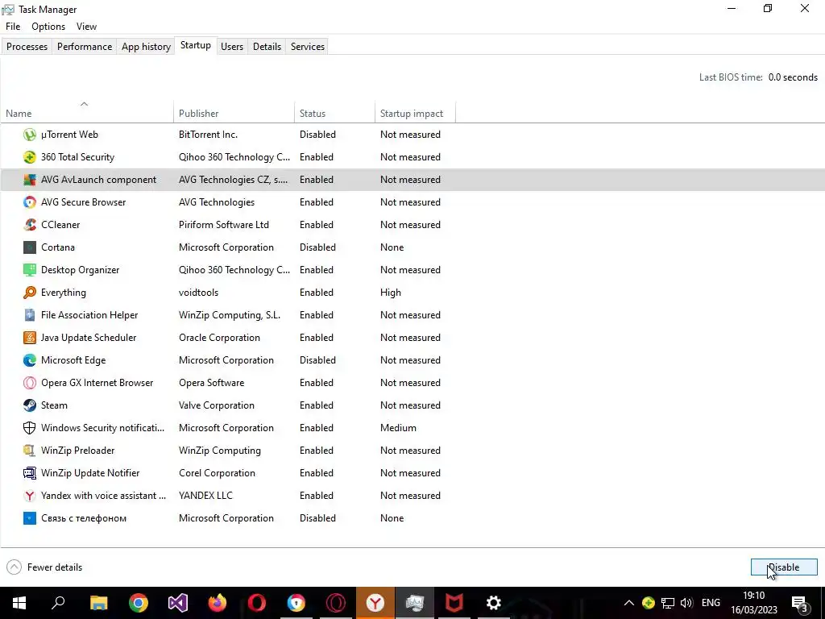Click Valve Corporation publisher cell
Image resolution: width=825 pixels, height=619 pixels.
(x=217, y=405)
